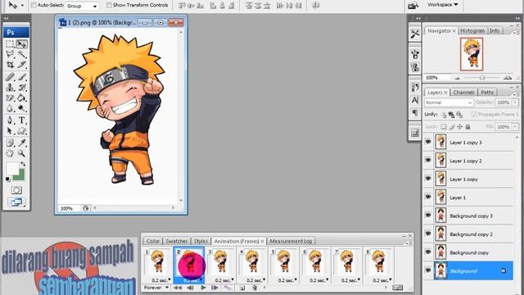Select the Notes tool
The width and height of the screenshot is (524, 295).
(x=10, y=143)
